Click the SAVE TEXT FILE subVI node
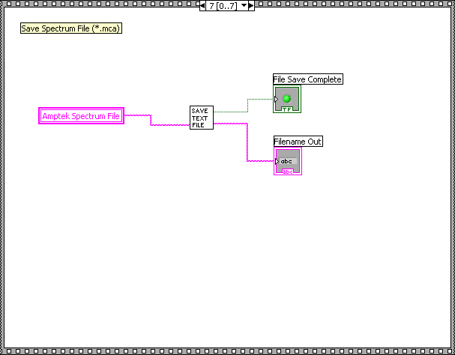This screenshot has height=355, width=455. [201, 118]
